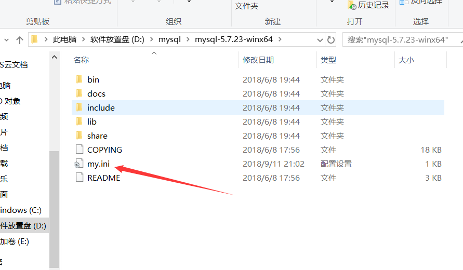Viewport: 463px width, 270px height.
Task: Click the navigation pane scrollbar thumb
Action: [x=55, y=209]
